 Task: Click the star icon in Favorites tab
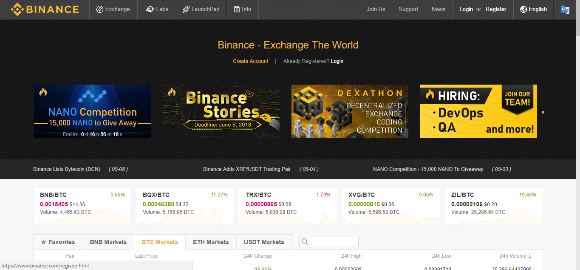tap(43, 242)
